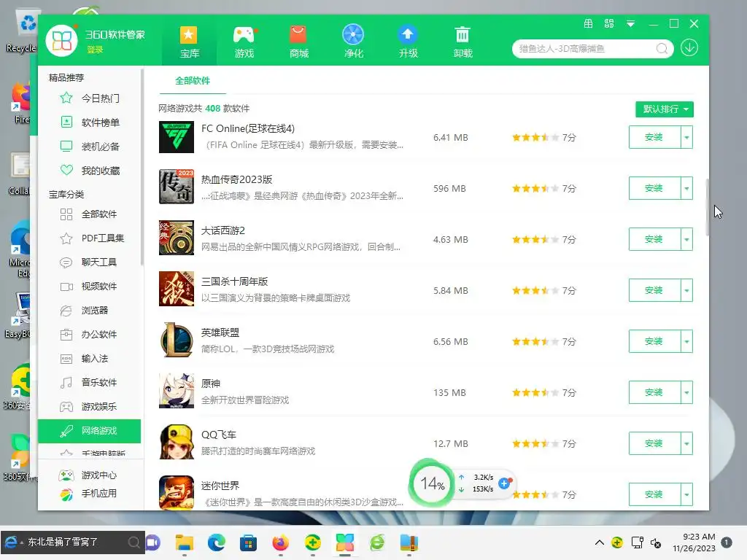The width and height of the screenshot is (747, 560).
Task: Click the QQ飞车 game icon
Action: 177,441
